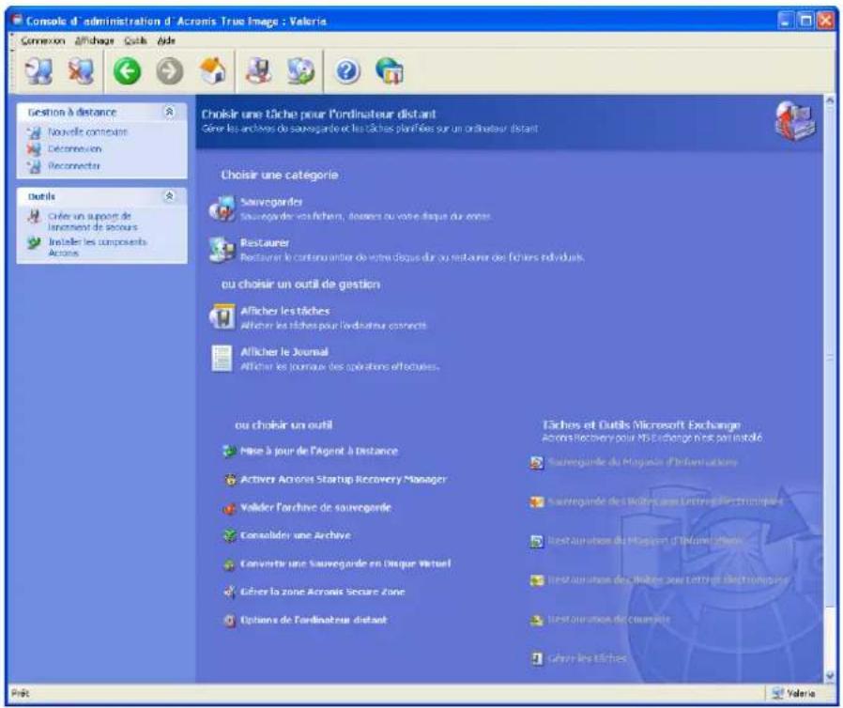Click the Disconnect toolbar icon
843x708 pixels.
tap(81, 71)
